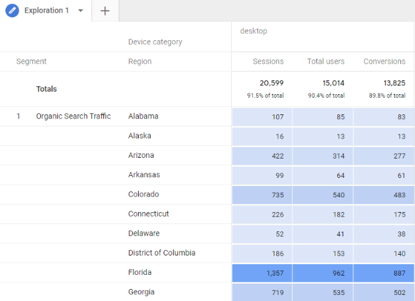
Task: Open the Exploration 1 tab dropdown arrow
Action: click(x=80, y=11)
